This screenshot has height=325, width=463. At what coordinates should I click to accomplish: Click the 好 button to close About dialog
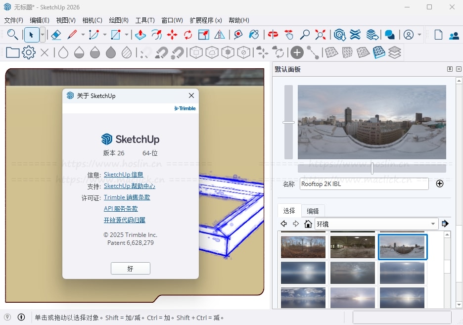click(x=130, y=269)
